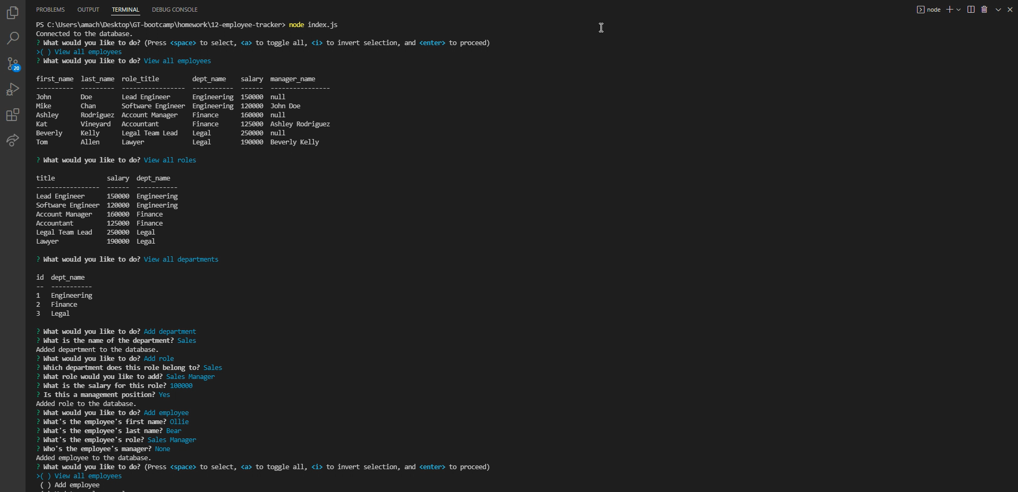
Task: Open the Extensions view
Action: [x=13, y=115]
